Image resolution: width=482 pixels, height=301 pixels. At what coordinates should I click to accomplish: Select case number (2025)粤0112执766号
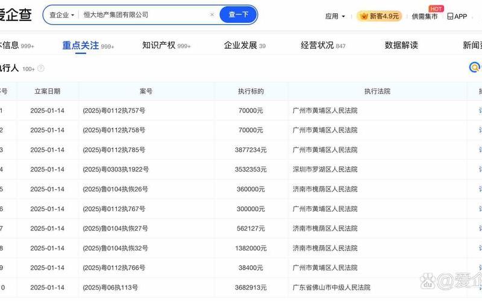114,268
